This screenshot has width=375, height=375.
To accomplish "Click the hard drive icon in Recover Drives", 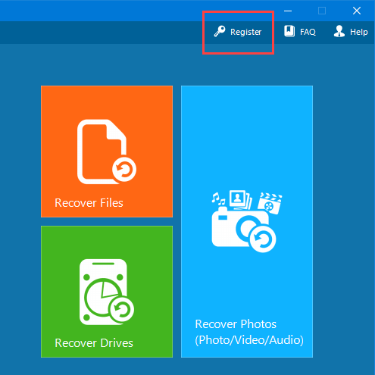I will 107,292.
